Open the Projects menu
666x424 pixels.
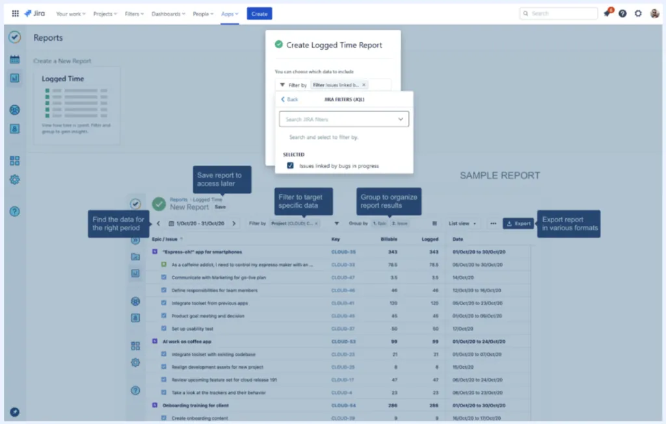[x=105, y=14]
